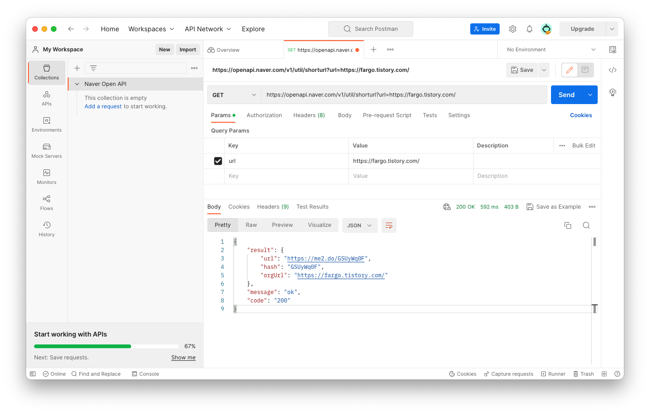Screen dimensions: 650x414
Task: Click the Invite button
Action: pyautogui.click(x=485, y=29)
